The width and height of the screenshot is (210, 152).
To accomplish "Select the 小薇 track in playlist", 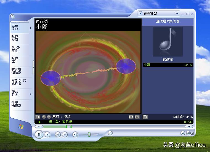I will pos(168,65).
